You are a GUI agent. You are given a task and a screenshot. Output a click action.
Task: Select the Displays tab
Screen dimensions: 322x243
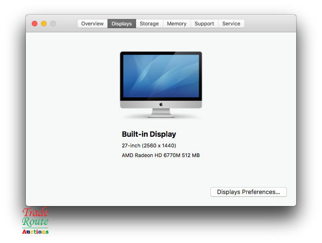pos(122,24)
